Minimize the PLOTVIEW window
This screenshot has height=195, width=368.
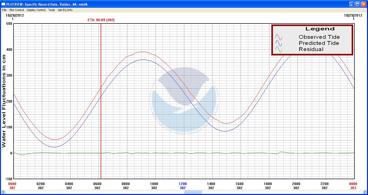click(352, 4)
